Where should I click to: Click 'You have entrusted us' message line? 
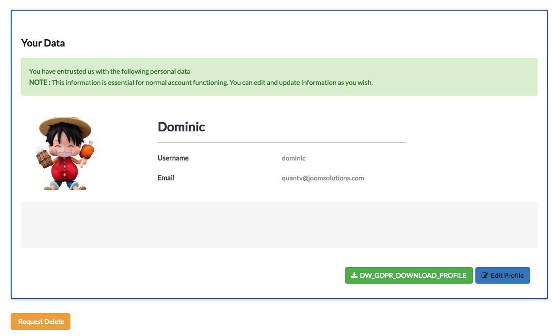click(x=110, y=71)
